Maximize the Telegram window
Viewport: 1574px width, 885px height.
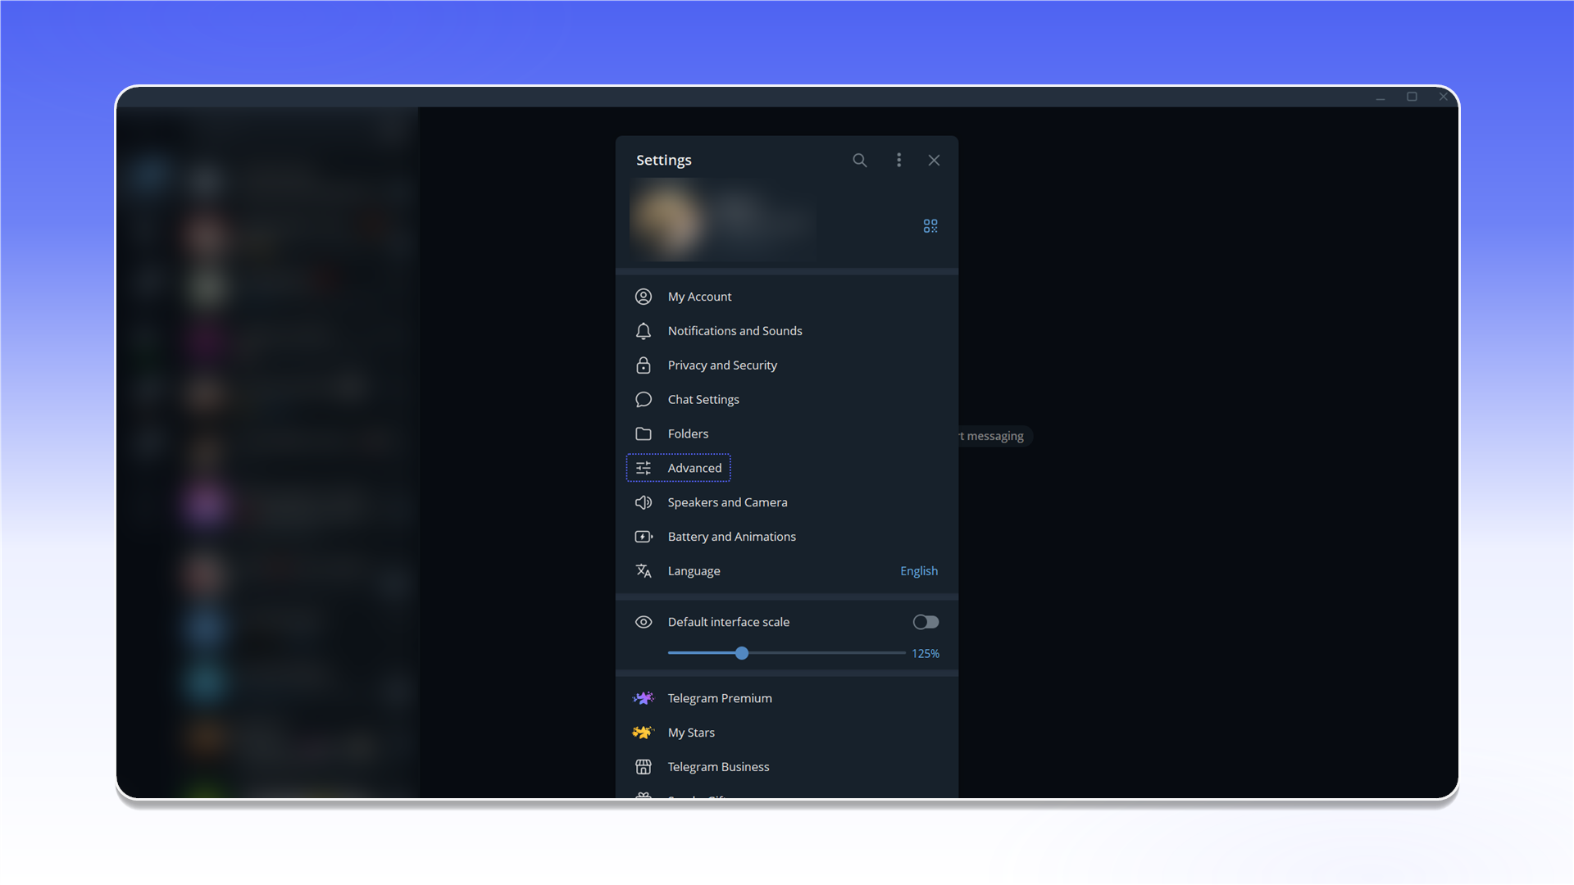tap(1412, 97)
